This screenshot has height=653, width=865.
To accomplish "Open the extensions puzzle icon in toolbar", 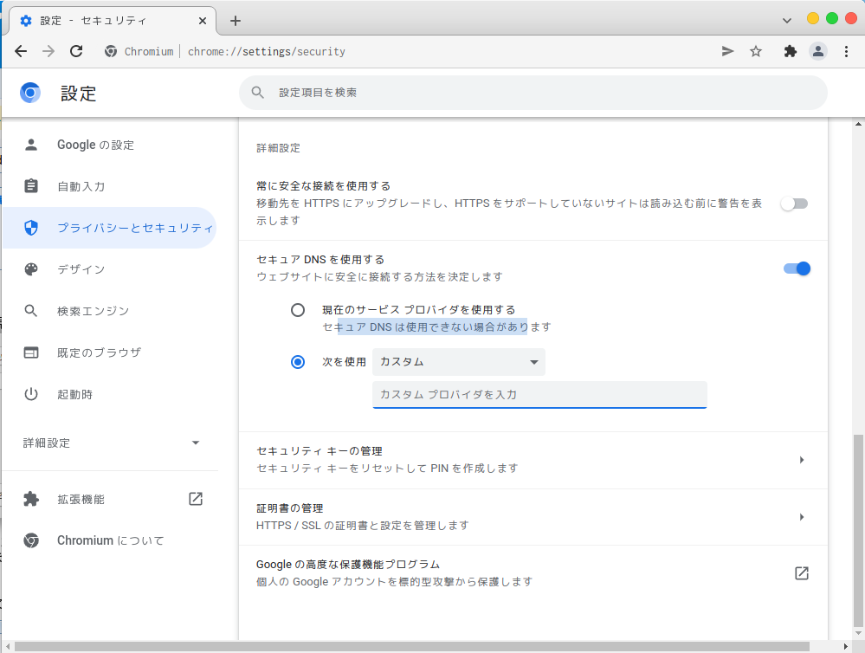I will (790, 51).
